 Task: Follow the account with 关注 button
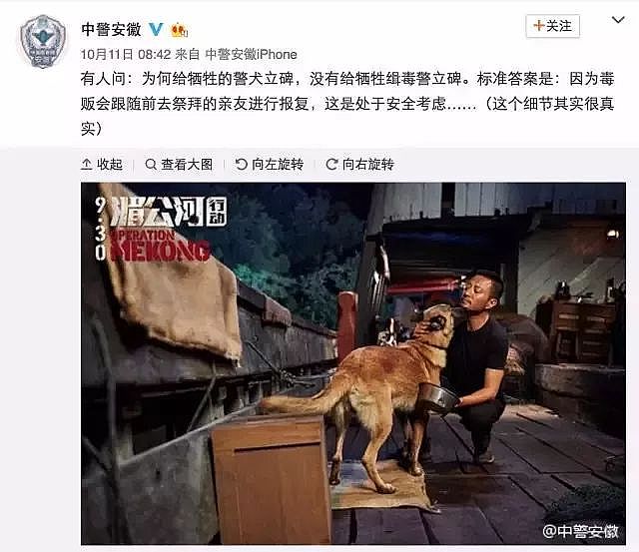pos(552,26)
